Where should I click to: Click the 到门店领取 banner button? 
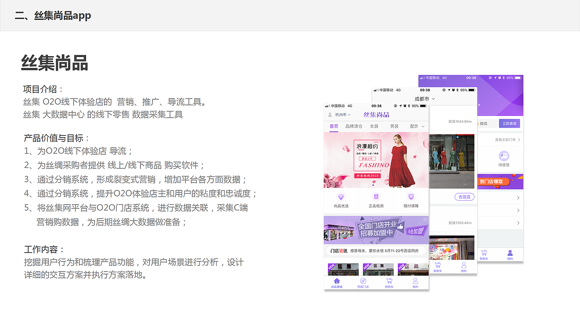point(494,182)
